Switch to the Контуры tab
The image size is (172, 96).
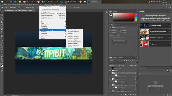click(120, 58)
